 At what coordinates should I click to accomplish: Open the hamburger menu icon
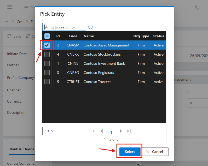(10, 7)
